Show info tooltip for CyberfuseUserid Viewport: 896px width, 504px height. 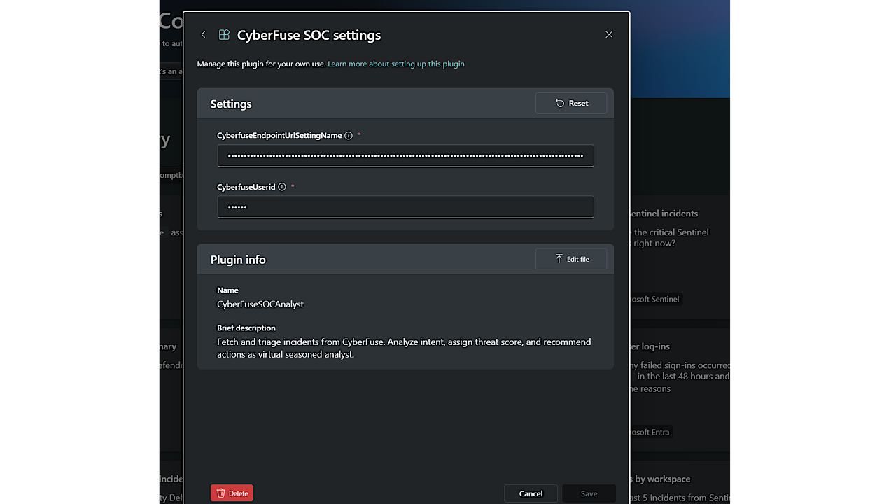282,187
